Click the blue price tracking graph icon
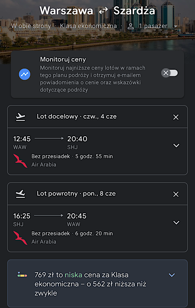 click(x=25, y=74)
